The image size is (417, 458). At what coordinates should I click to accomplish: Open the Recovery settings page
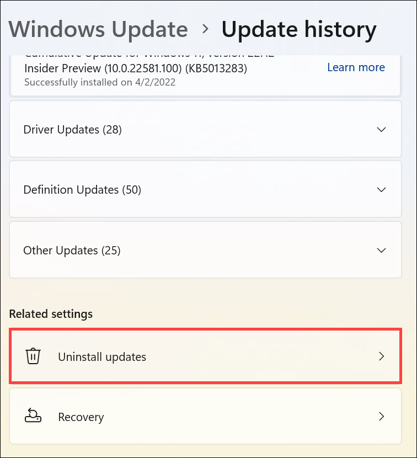[81, 417]
